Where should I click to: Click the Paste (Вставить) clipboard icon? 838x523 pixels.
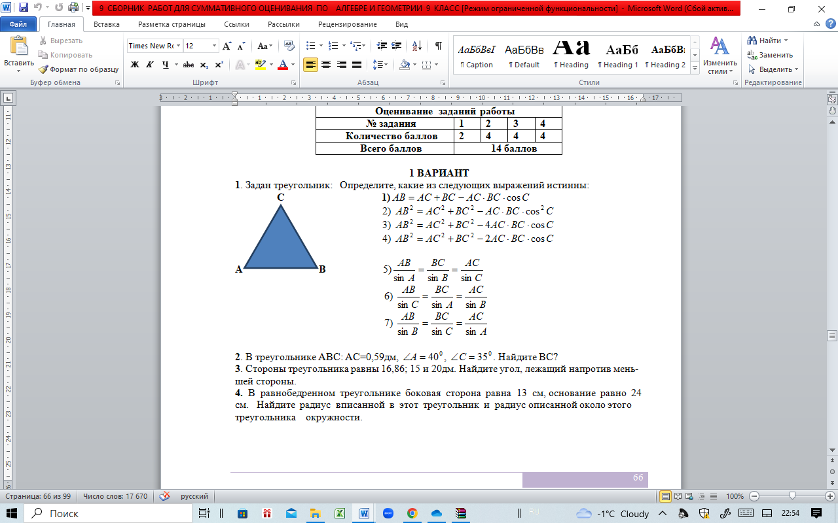click(x=18, y=47)
